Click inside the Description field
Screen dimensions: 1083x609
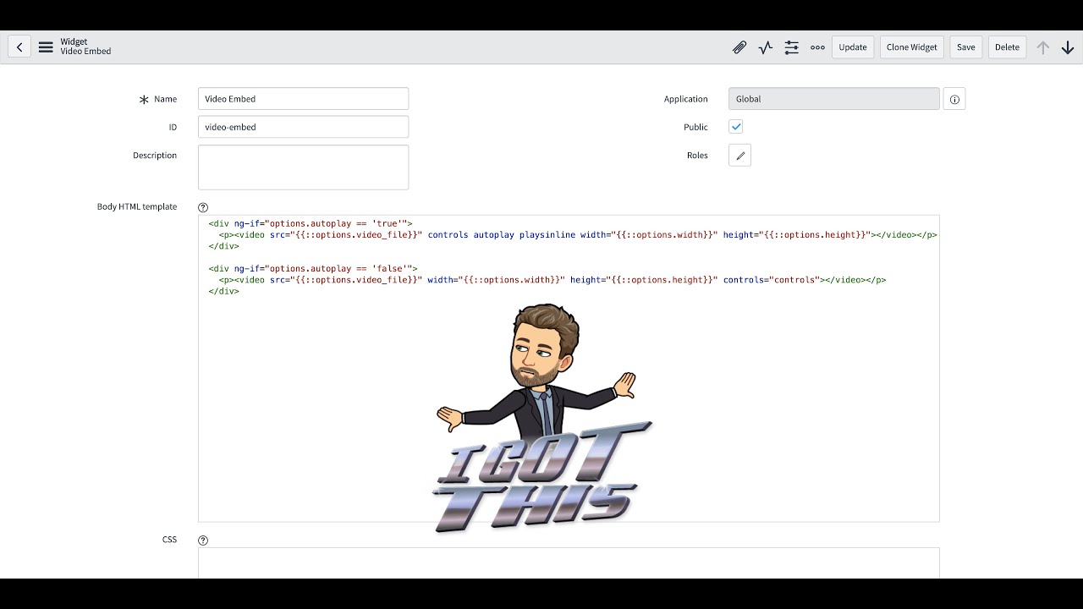[x=303, y=167]
